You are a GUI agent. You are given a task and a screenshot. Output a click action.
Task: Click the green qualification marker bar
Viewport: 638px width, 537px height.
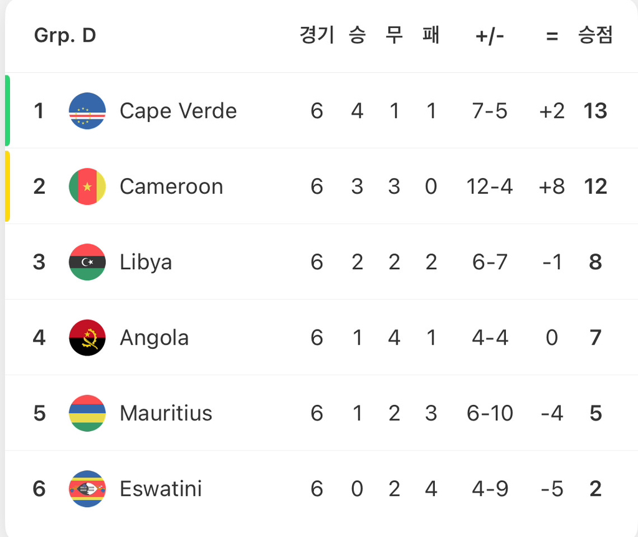coord(7,111)
